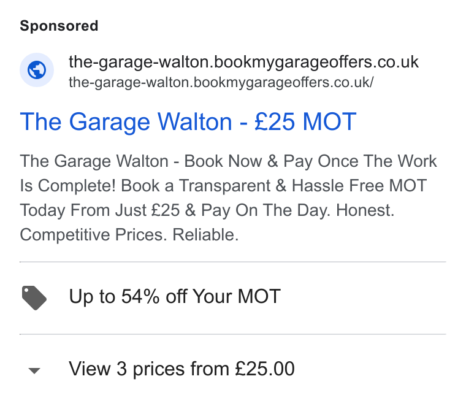466x406 pixels.
Task: Open the Up to 54% off Your MOT offer
Action: [175, 296]
